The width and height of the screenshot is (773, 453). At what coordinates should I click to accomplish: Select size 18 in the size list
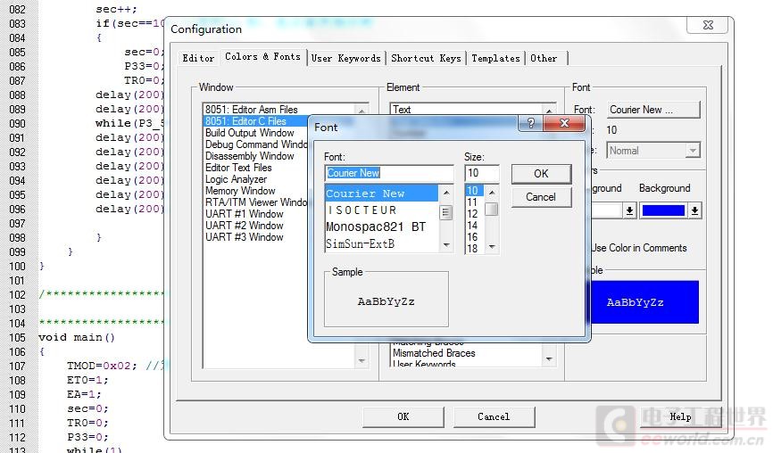pyautogui.click(x=474, y=249)
